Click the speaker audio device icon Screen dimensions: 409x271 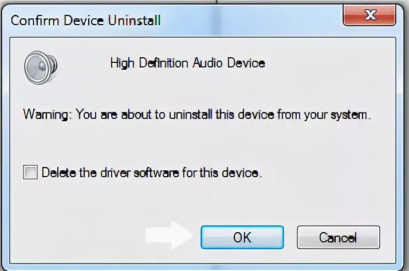point(41,67)
